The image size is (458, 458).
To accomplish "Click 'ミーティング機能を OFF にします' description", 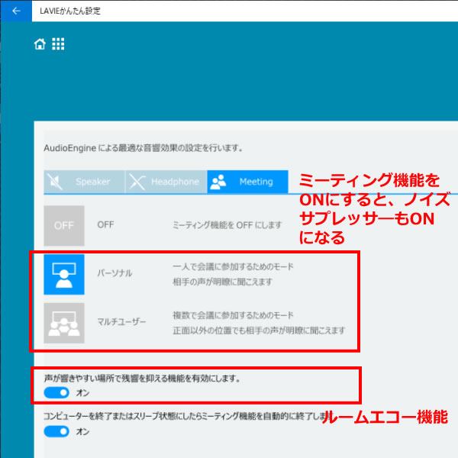I will 227,225.
